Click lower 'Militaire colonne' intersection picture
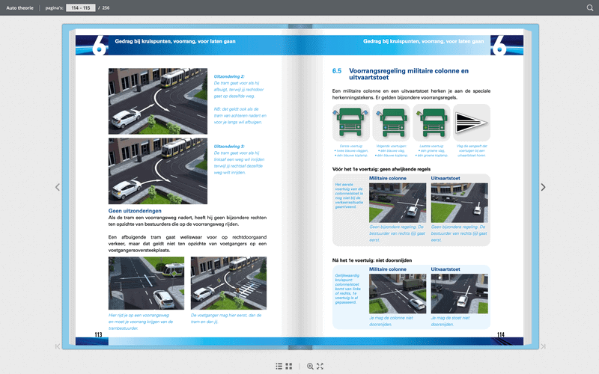 click(x=398, y=294)
